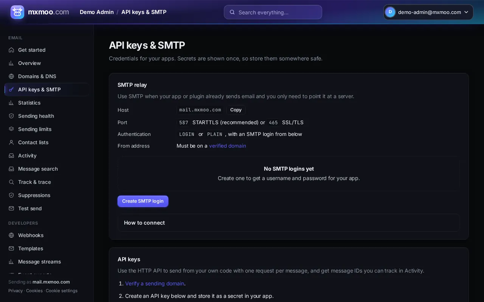Navigate to Sending limits
484x302 pixels.
[47, 129]
